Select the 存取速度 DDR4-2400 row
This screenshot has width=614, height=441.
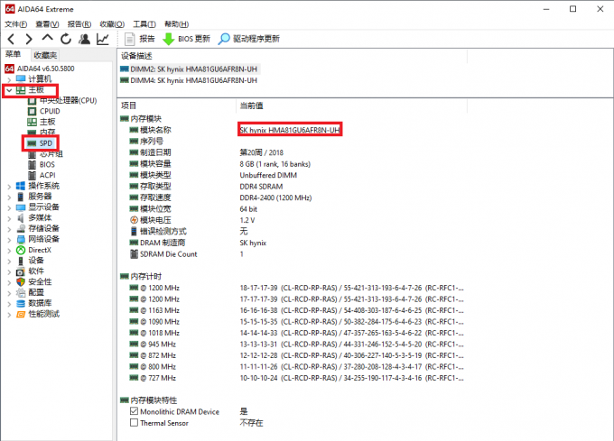pyautogui.click(x=292, y=198)
